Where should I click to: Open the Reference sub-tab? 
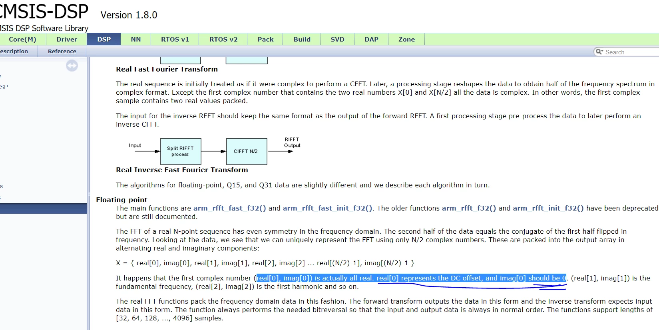pos(62,51)
